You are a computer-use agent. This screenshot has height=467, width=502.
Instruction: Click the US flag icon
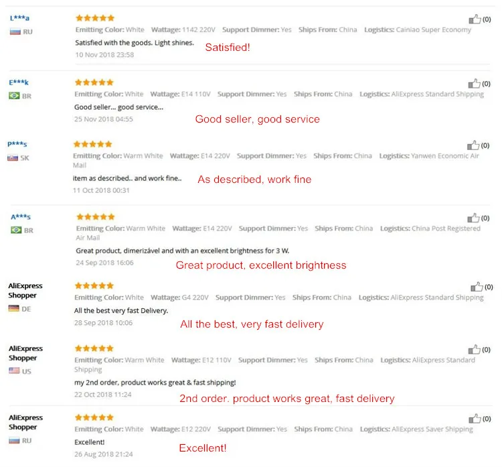(x=14, y=371)
